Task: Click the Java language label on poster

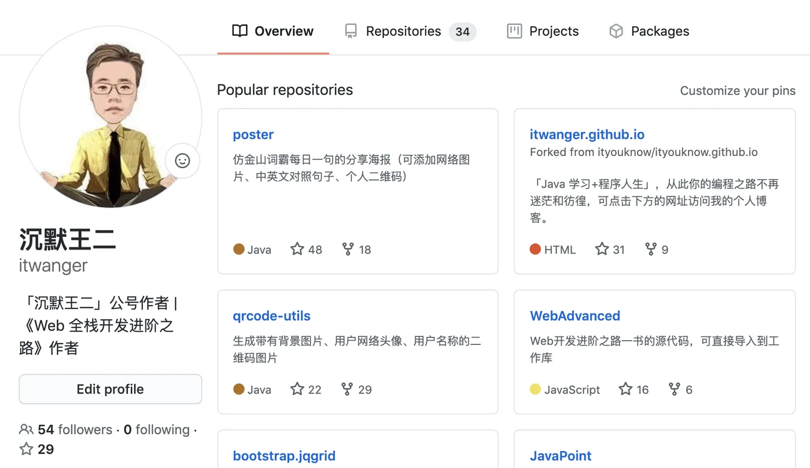Action: 259,250
